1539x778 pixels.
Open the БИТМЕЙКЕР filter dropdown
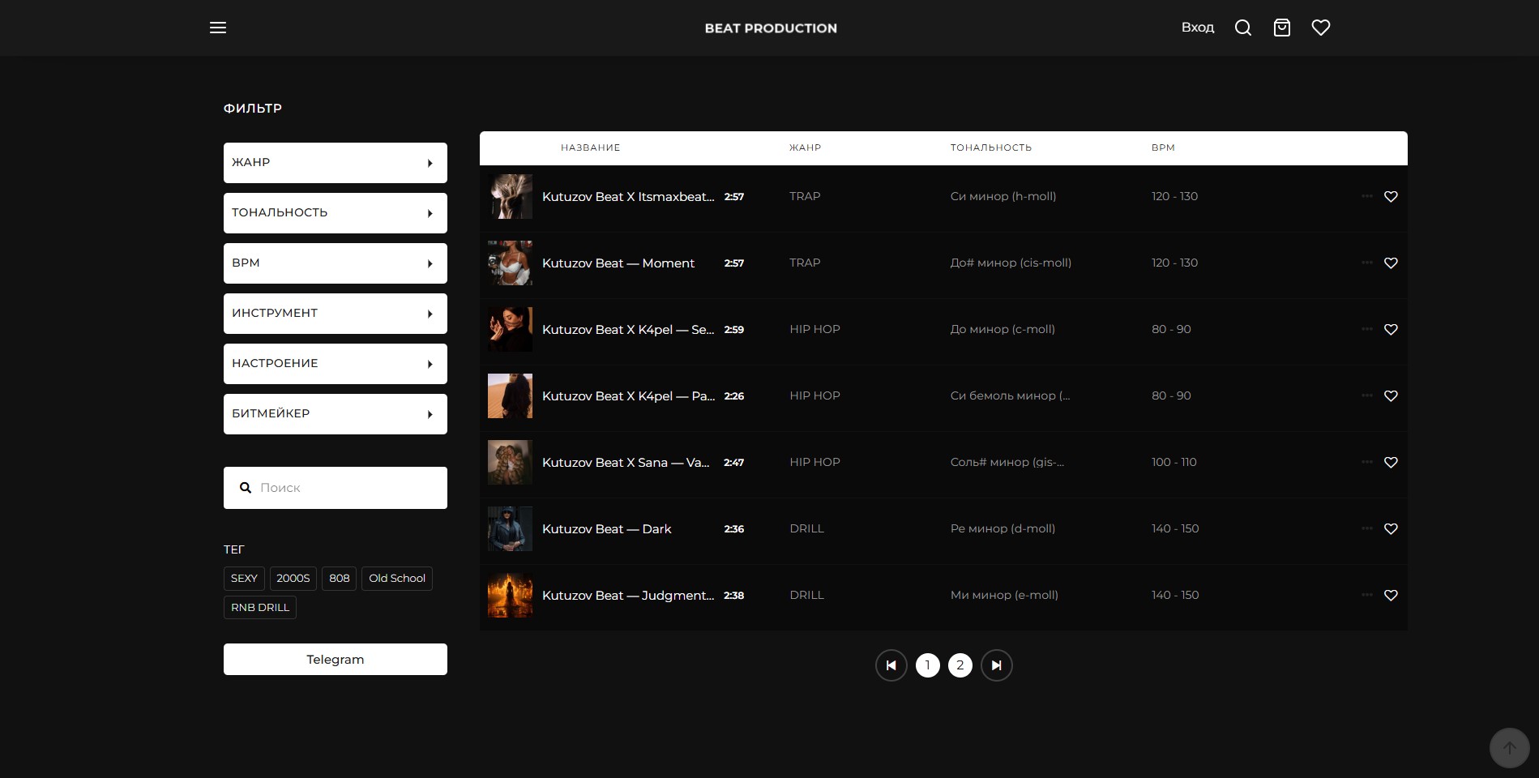[x=335, y=414]
